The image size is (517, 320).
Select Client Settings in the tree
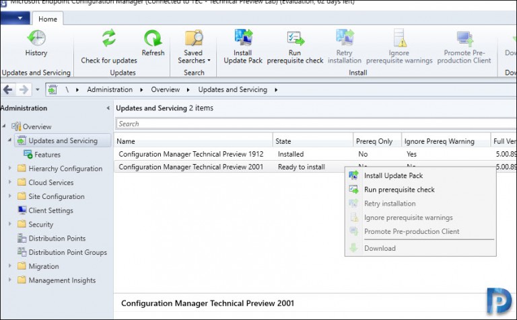50,210
